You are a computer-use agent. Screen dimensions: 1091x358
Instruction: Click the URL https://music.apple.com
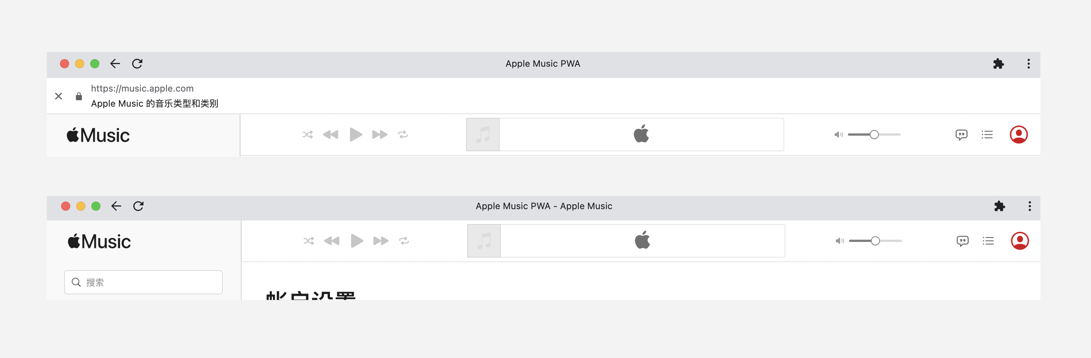click(x=142, y=88)
